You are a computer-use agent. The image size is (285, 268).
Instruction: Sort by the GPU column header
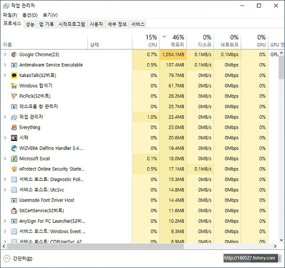pyautogui.click(x=255, y=41)
